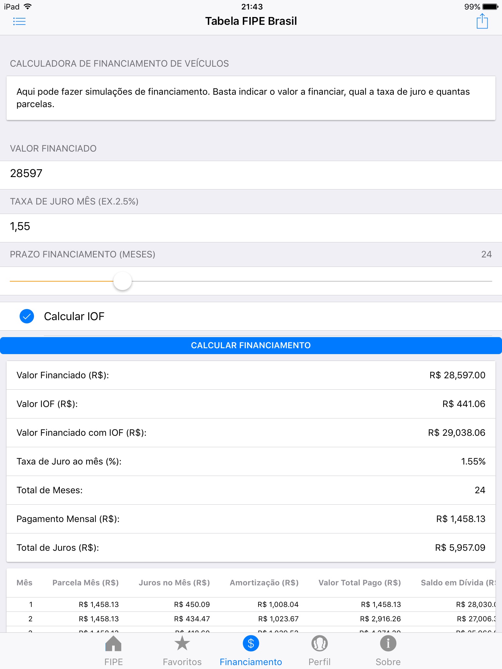Focus the interest rate field 1,55
This screenshot has height=669, width=502.
[251, 228]
